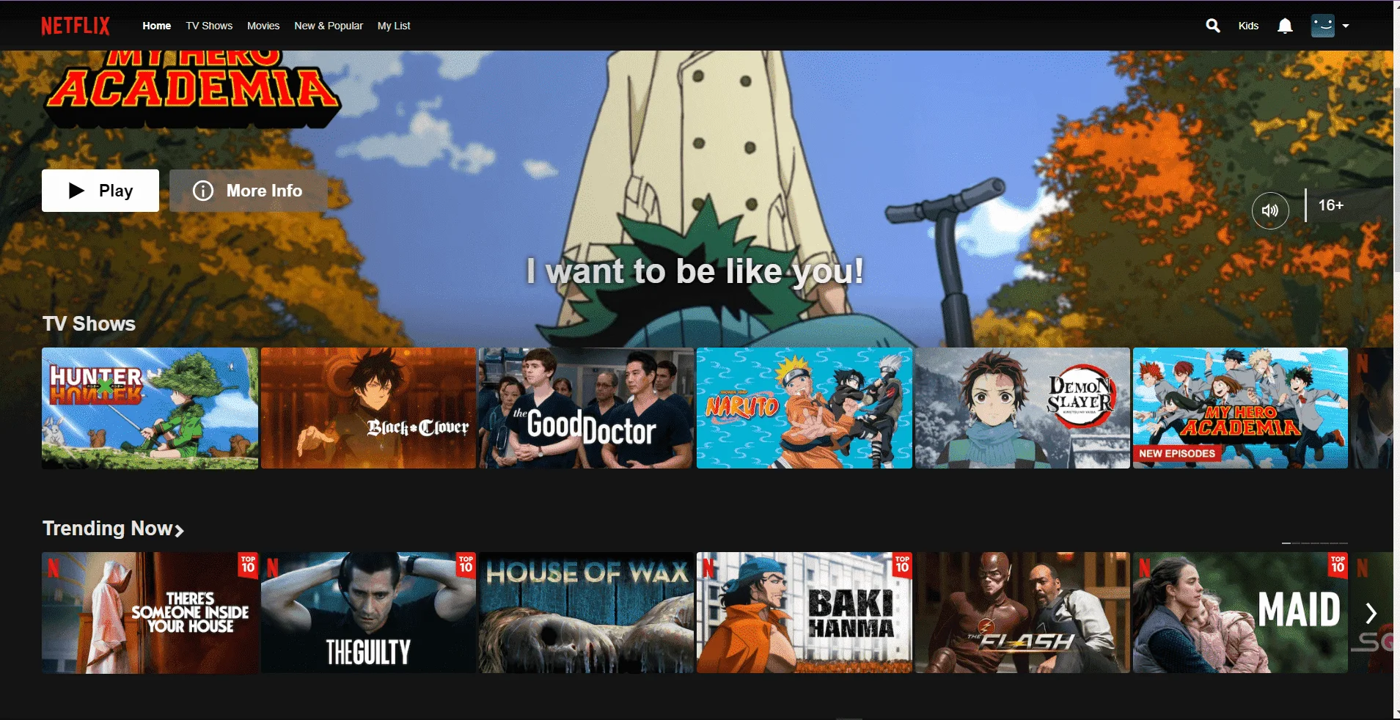This screenshot has height=720, width=1400.
Task: Expand the profile dropdown caret
Action: [1346, 26]
